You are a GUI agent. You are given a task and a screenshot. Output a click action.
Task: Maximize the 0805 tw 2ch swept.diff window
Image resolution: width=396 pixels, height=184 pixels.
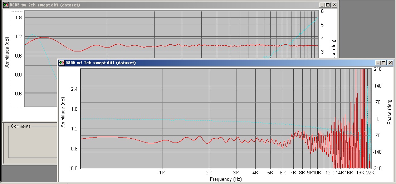pyautogui.click(x=328, y=5)
